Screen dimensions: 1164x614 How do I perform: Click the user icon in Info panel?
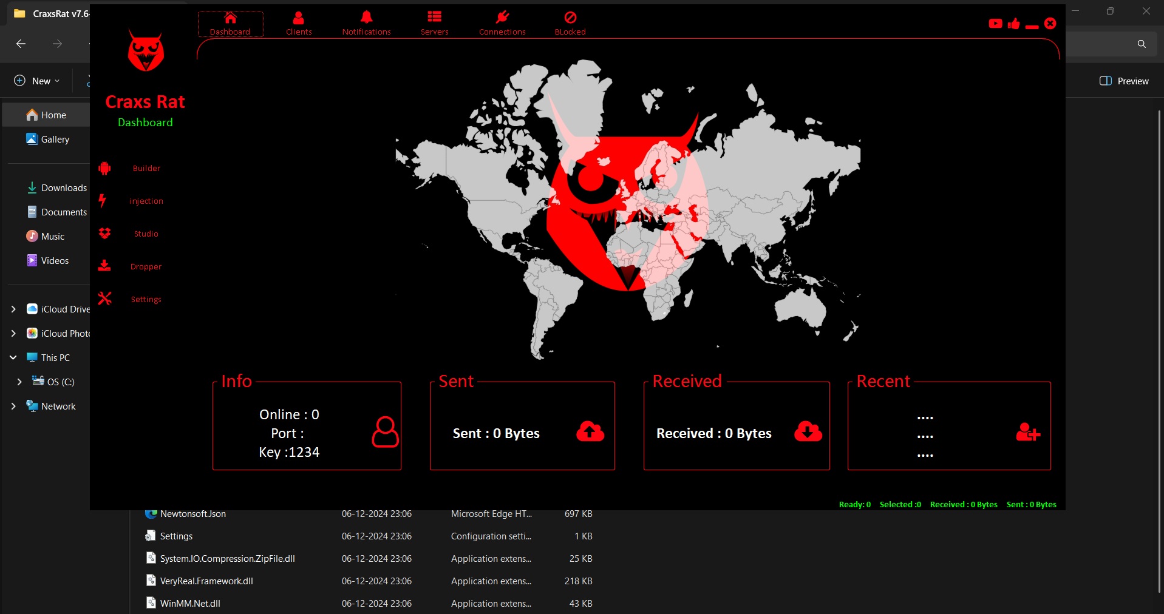pos(385,432)
